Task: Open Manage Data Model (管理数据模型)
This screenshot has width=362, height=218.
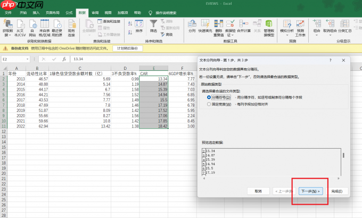Action: [269, 28]
